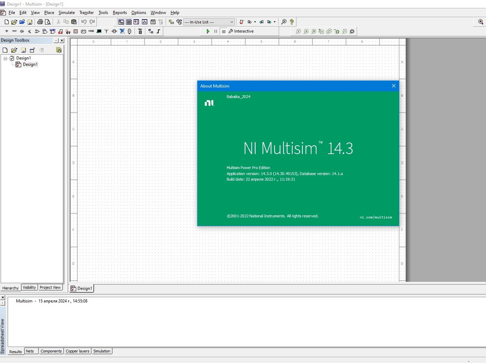Open file with yellow folder icon

pyautogui.click(x=14, y=22)
